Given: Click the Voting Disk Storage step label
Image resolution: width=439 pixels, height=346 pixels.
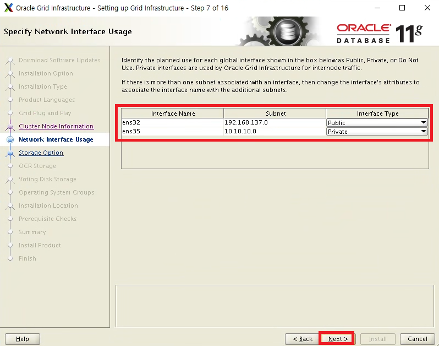Looking at the screenshot, I should [x=47, y=179].
